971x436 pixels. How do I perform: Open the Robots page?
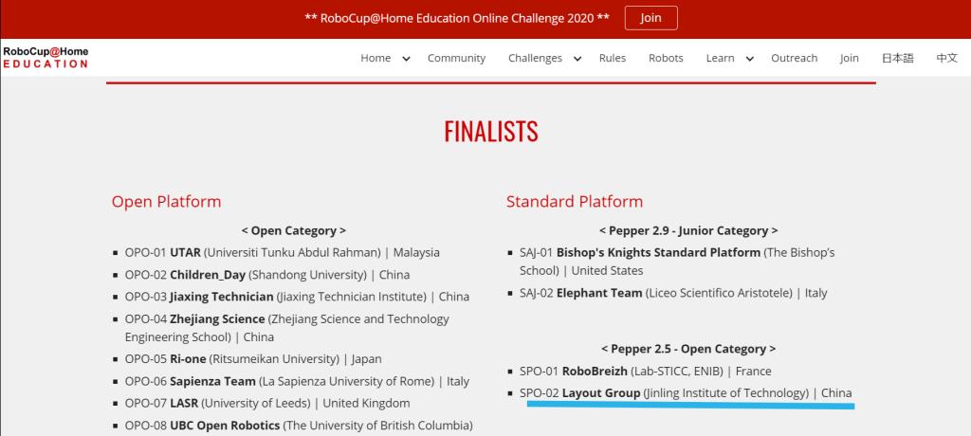tap(666, 58)
